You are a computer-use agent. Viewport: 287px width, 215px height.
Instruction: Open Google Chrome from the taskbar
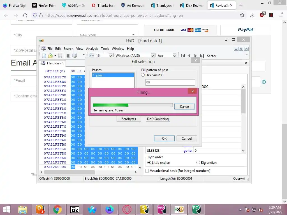57,209
